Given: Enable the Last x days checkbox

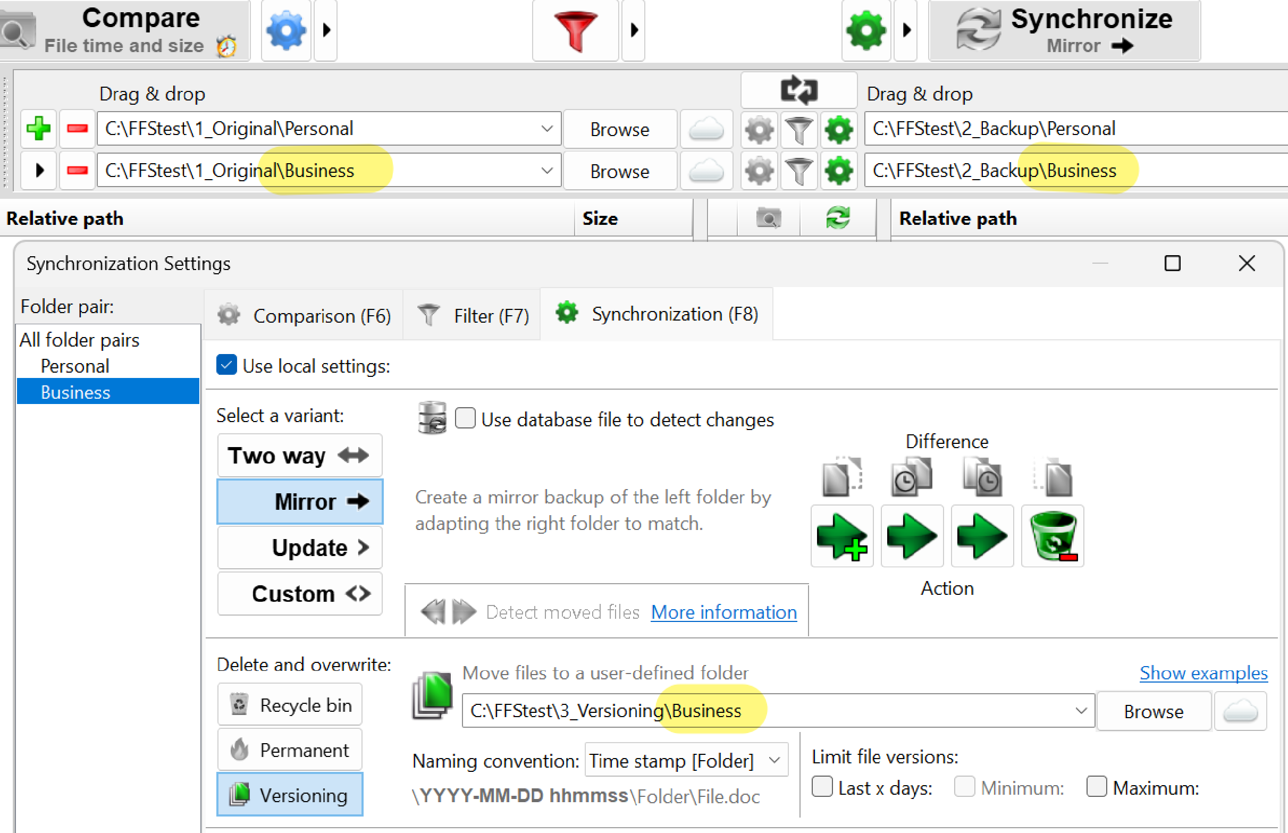Looking at the screenshot, I should 822,786.
